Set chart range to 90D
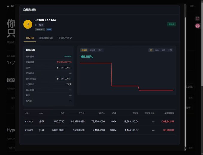Screen dimensions: 203x155 (163, 50)
